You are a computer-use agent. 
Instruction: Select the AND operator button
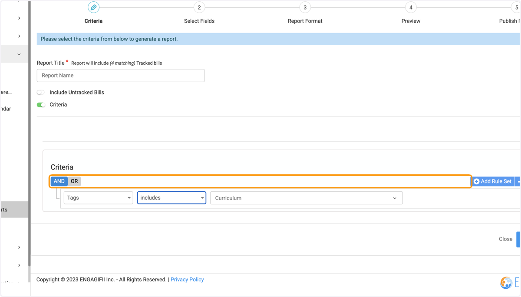click(59, 181)
